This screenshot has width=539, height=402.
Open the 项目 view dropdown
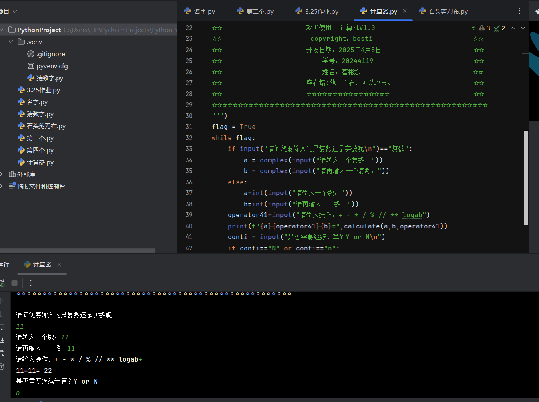(x=8, y=11)
